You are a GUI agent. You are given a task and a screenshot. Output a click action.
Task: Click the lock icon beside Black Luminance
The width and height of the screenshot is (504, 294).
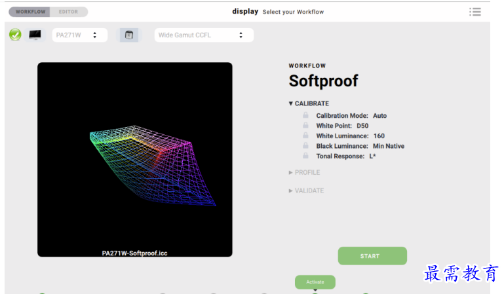pos(305,145)
